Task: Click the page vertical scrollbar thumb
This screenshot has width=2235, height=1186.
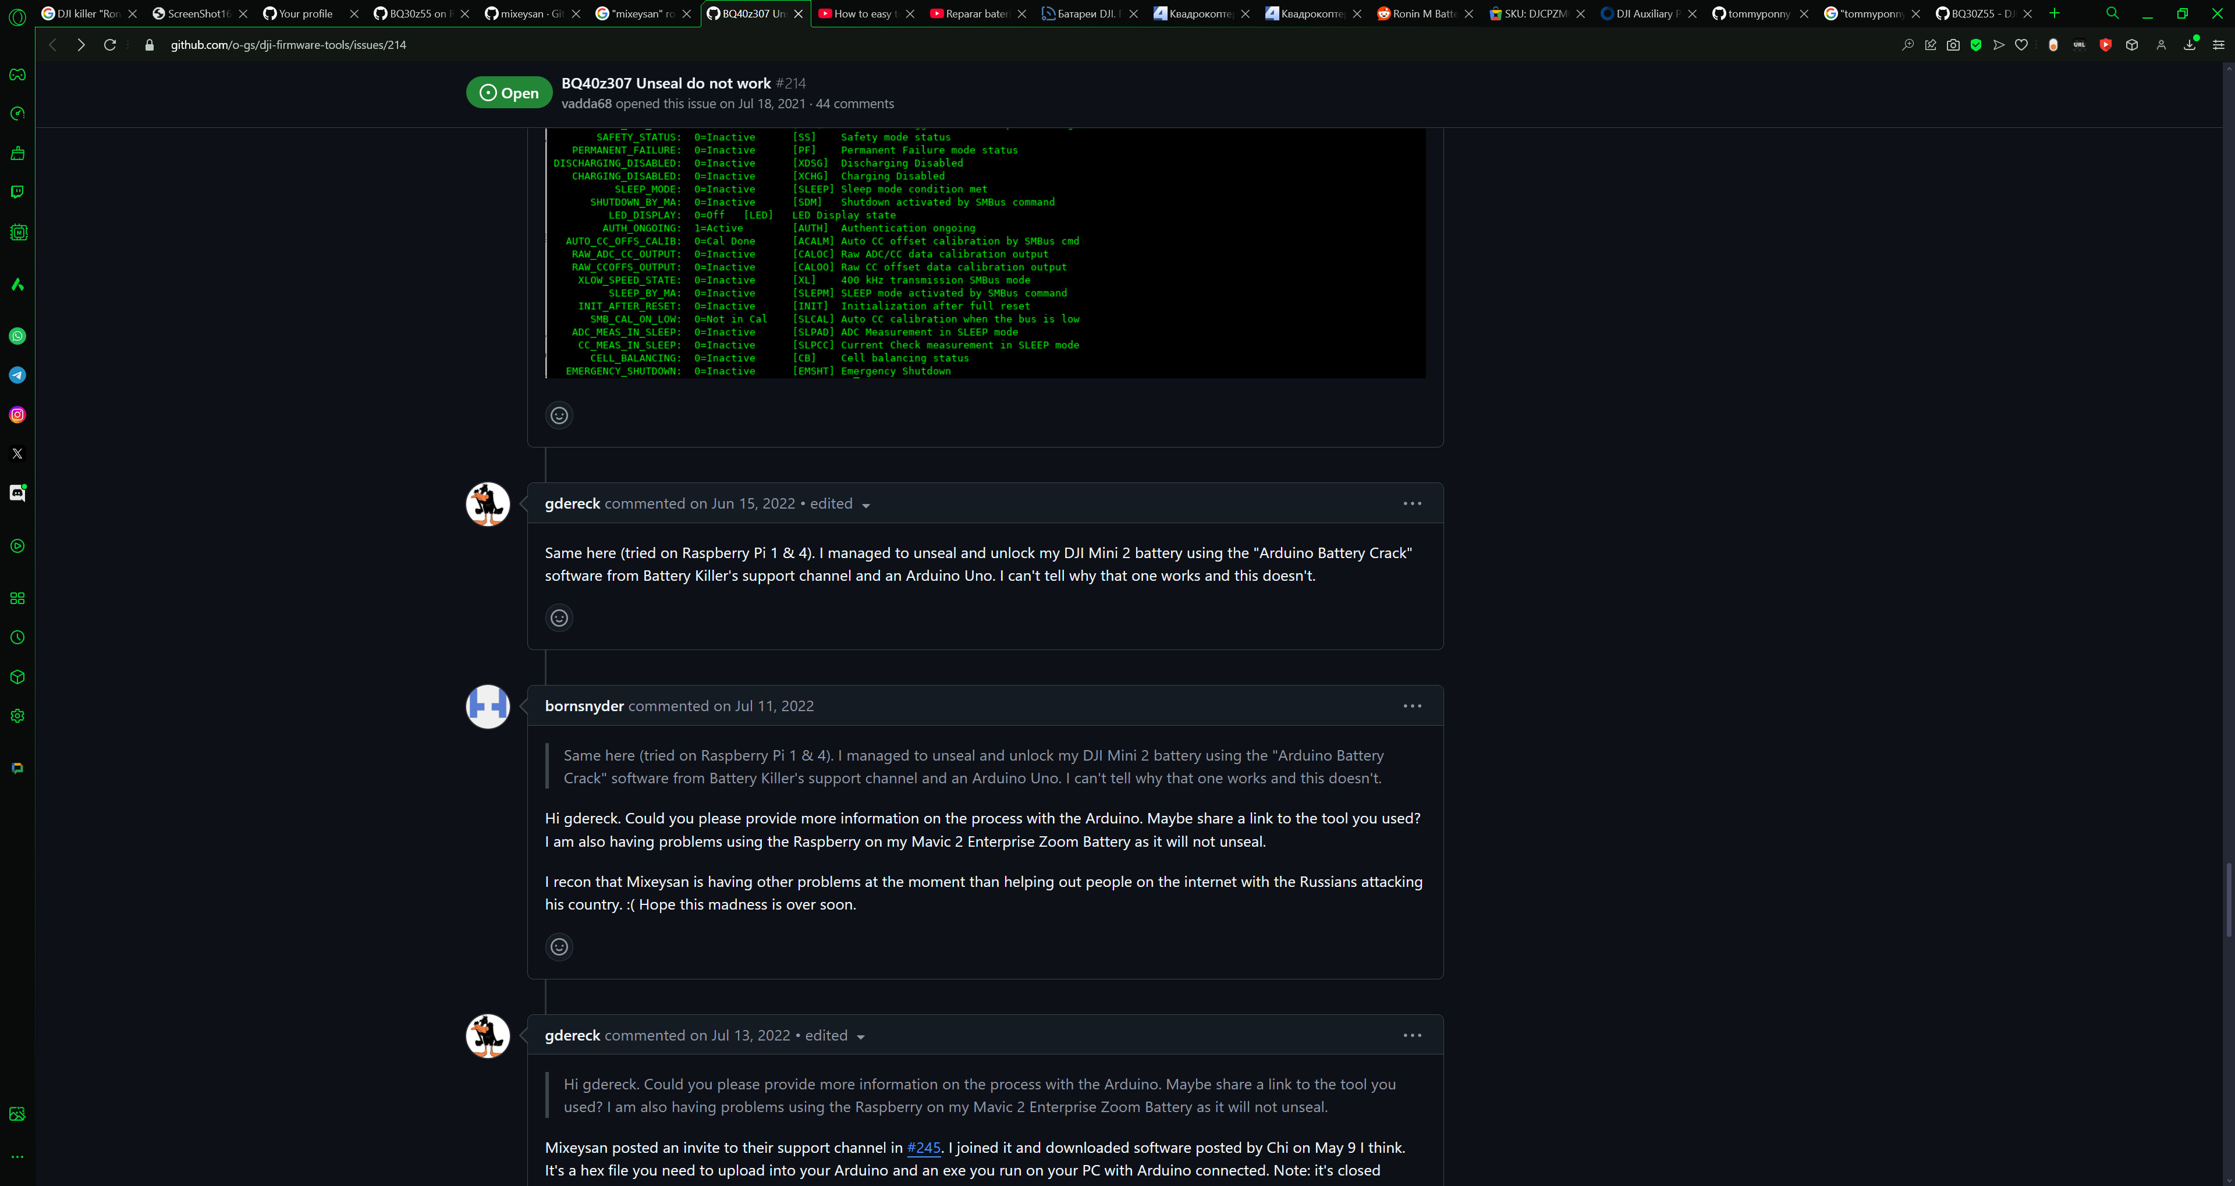Action: 2228,900
